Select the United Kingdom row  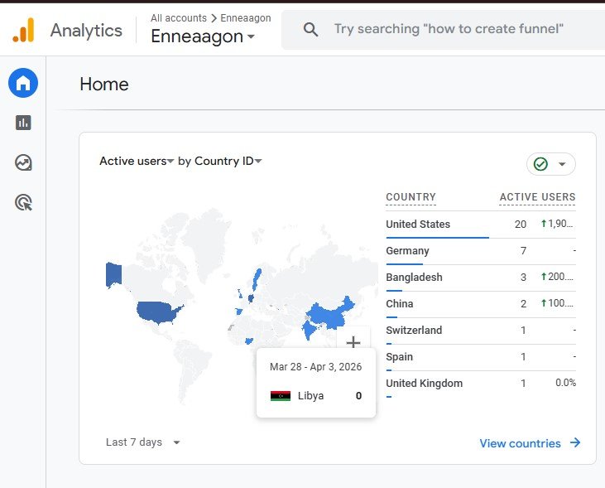click(481, 384)
